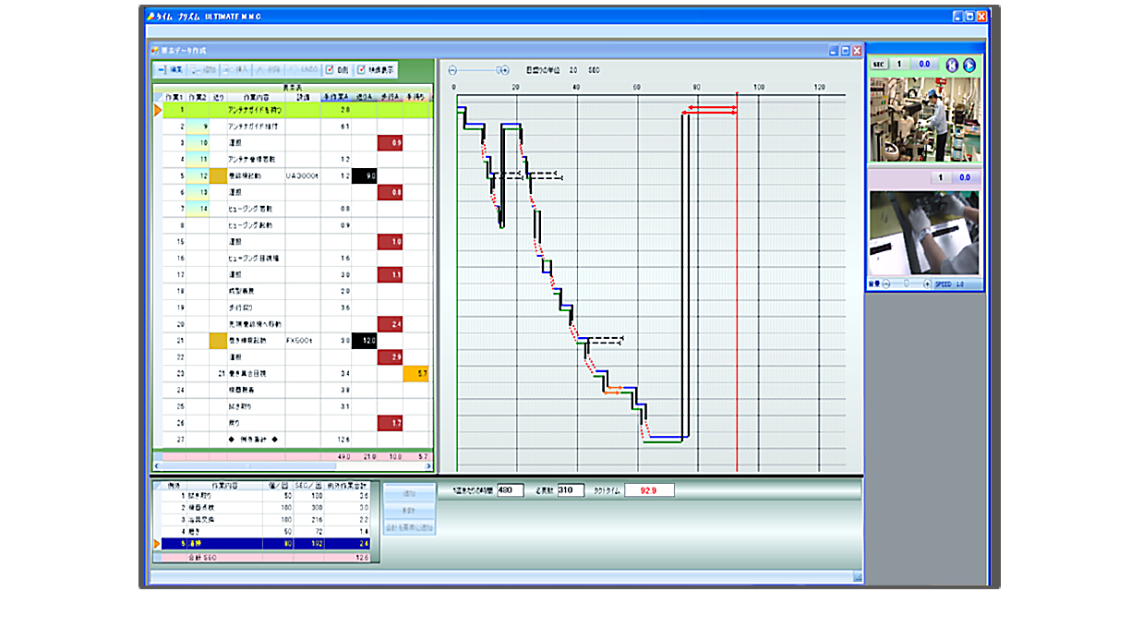
Task: Click the cell reading FX500t
Action: coord(303,341)
